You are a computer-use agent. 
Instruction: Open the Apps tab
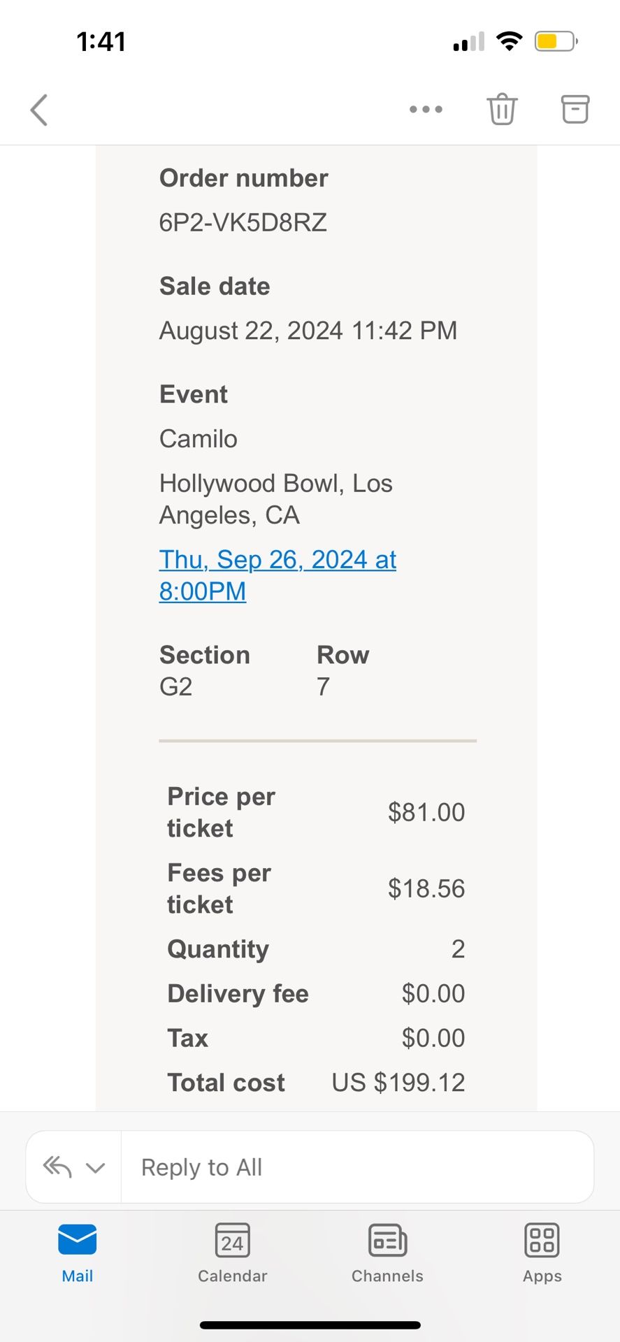[542, 1253]
